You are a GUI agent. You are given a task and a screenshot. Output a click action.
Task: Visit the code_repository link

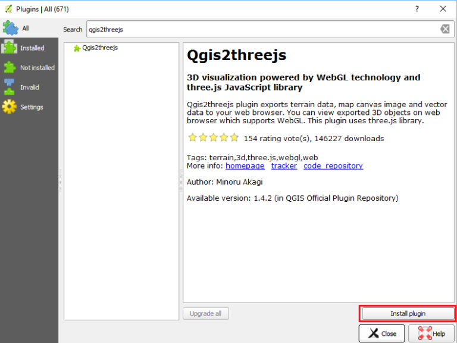click(333, 166)
